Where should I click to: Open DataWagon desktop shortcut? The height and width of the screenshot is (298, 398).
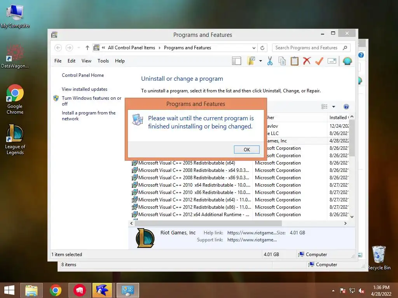[15, 56]
